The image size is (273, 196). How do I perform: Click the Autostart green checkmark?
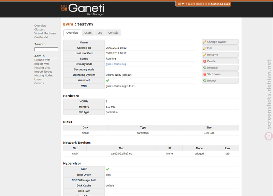pos(107,80)
